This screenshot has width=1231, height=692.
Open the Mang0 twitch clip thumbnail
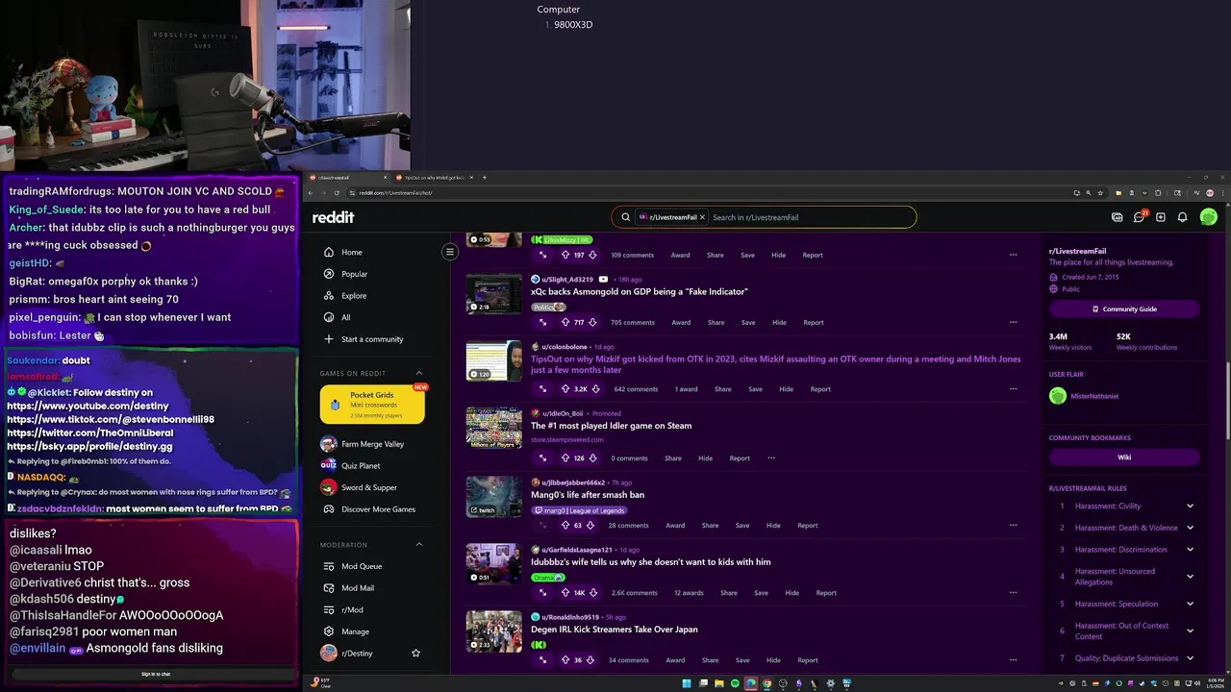click(x=494, y=497)
